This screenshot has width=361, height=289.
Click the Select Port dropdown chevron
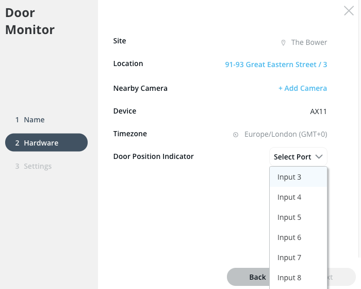tap(319, 156)
